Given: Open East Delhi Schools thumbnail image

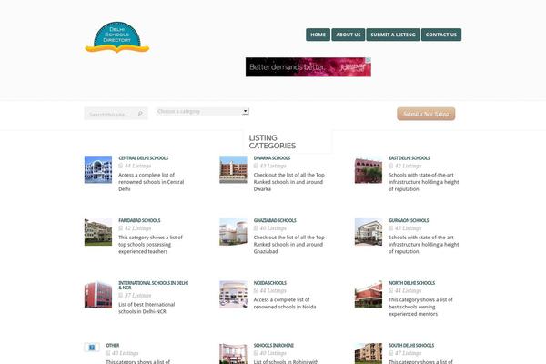Looking at the screenshot, I should point(369,169).
